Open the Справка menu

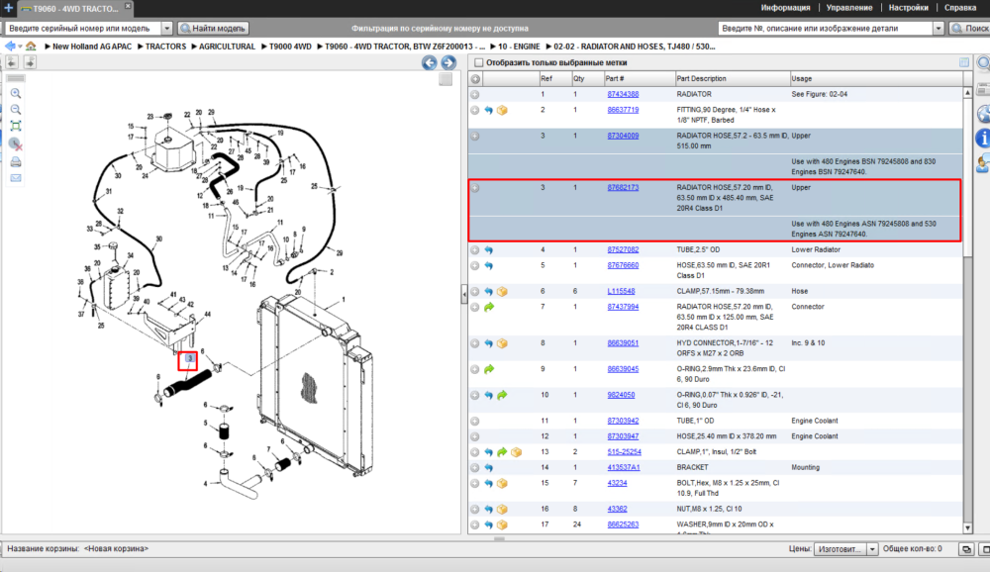(x=959, y=8)
